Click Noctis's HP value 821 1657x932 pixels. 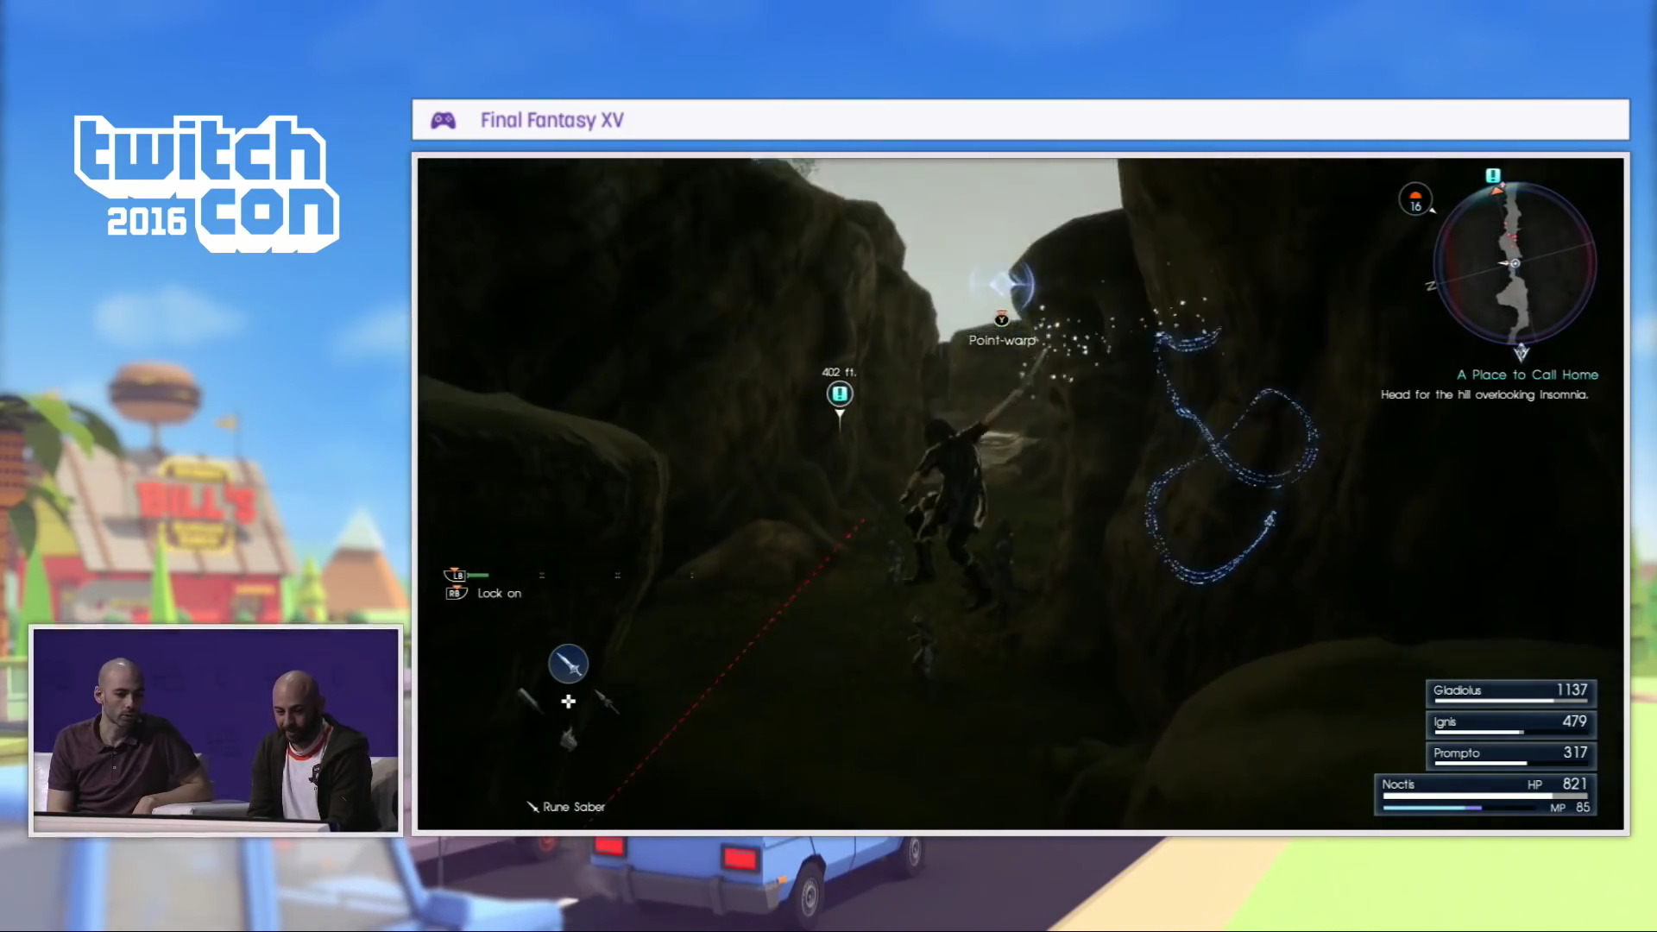pos(1575,784)
